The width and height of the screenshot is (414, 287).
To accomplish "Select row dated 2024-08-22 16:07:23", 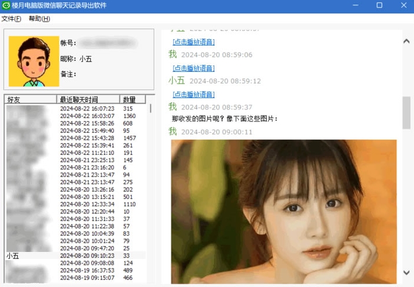I will tap(75, 109).
